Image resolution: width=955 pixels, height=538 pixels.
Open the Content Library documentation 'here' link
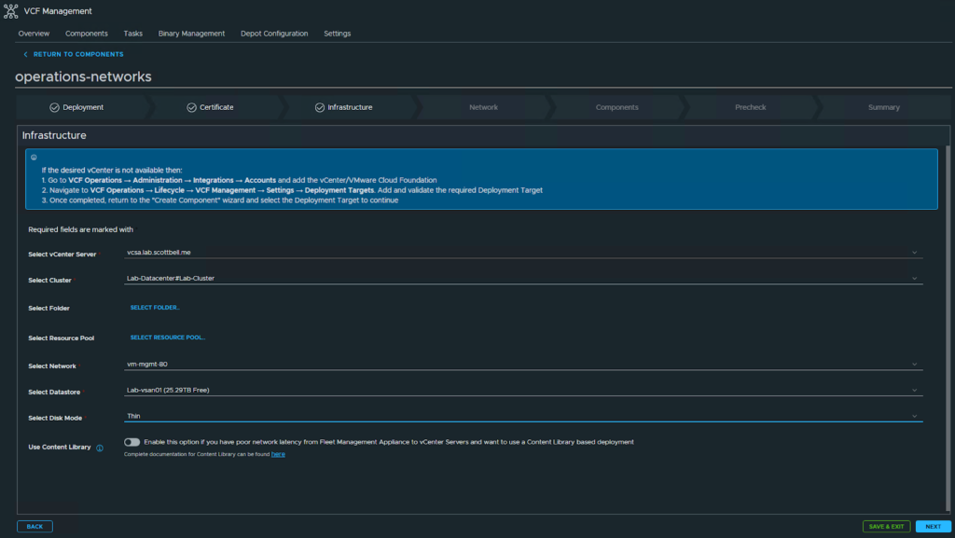click(278, 454)
